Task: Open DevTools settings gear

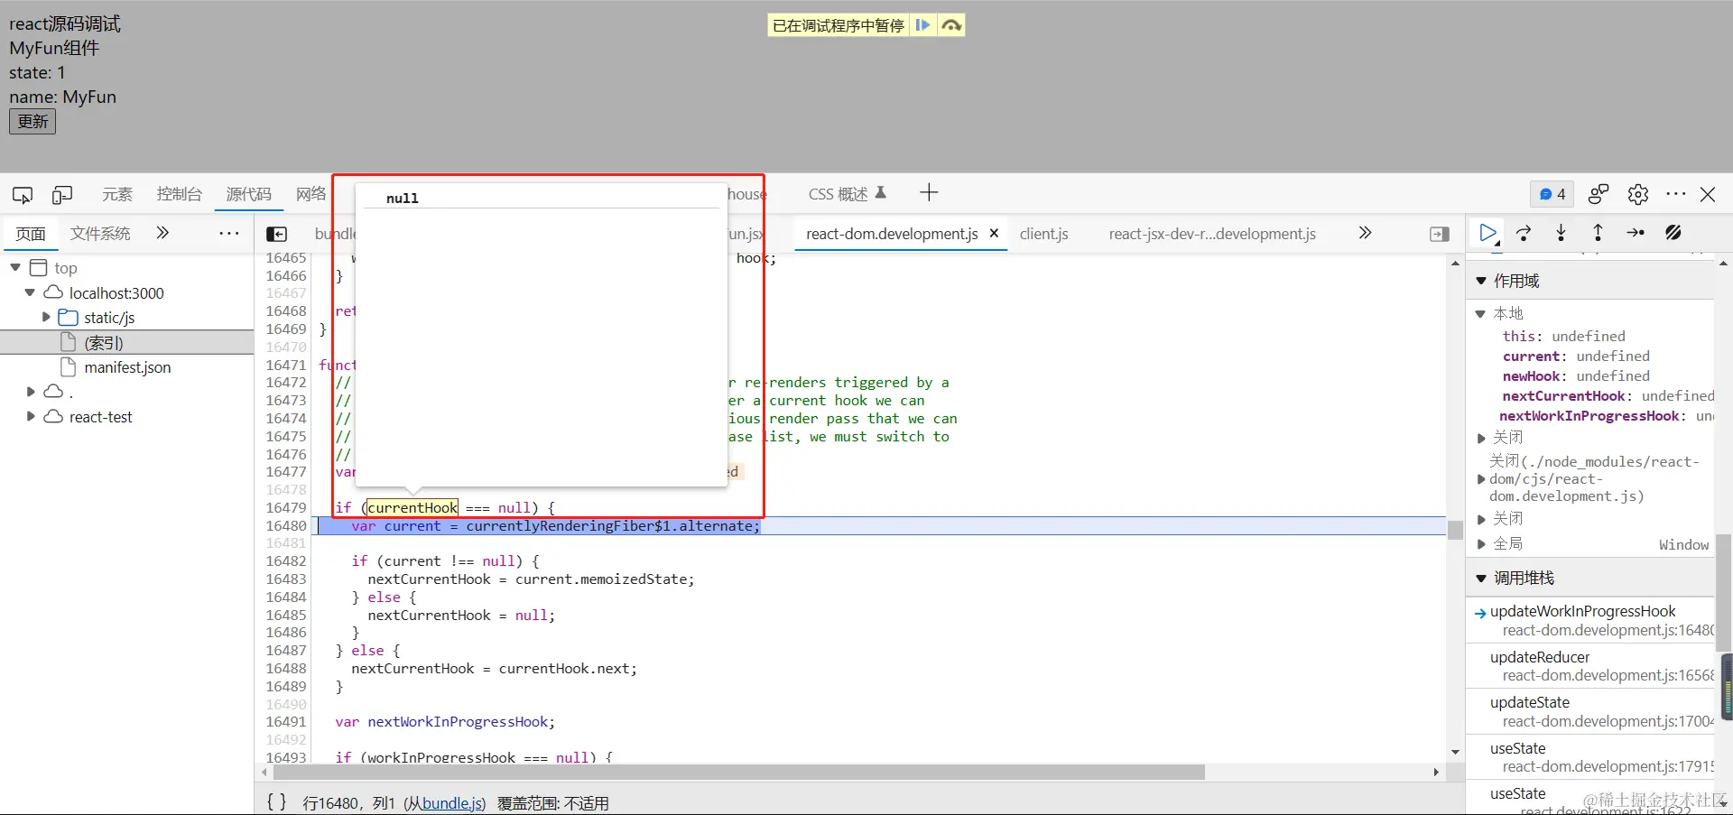Action: click(1638, 194)
